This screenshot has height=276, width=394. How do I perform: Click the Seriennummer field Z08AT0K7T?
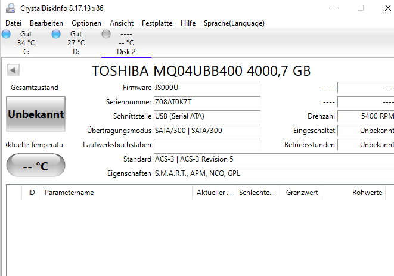pyautogui.click(x=207, y=102)
